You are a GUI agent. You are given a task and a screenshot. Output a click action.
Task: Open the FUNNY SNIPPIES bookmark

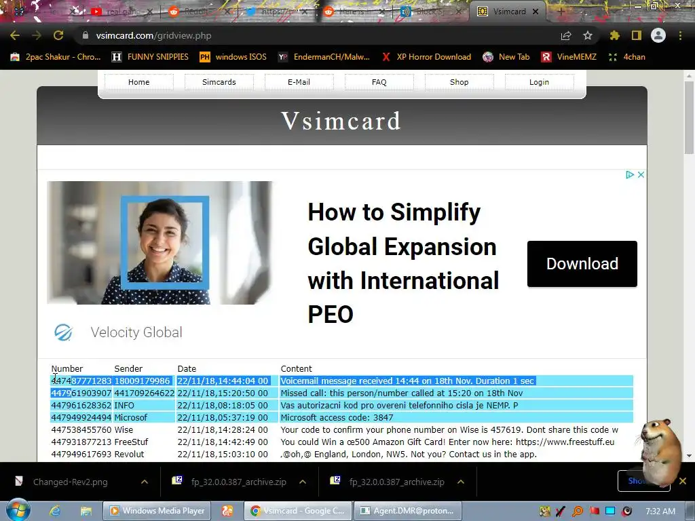150,57
